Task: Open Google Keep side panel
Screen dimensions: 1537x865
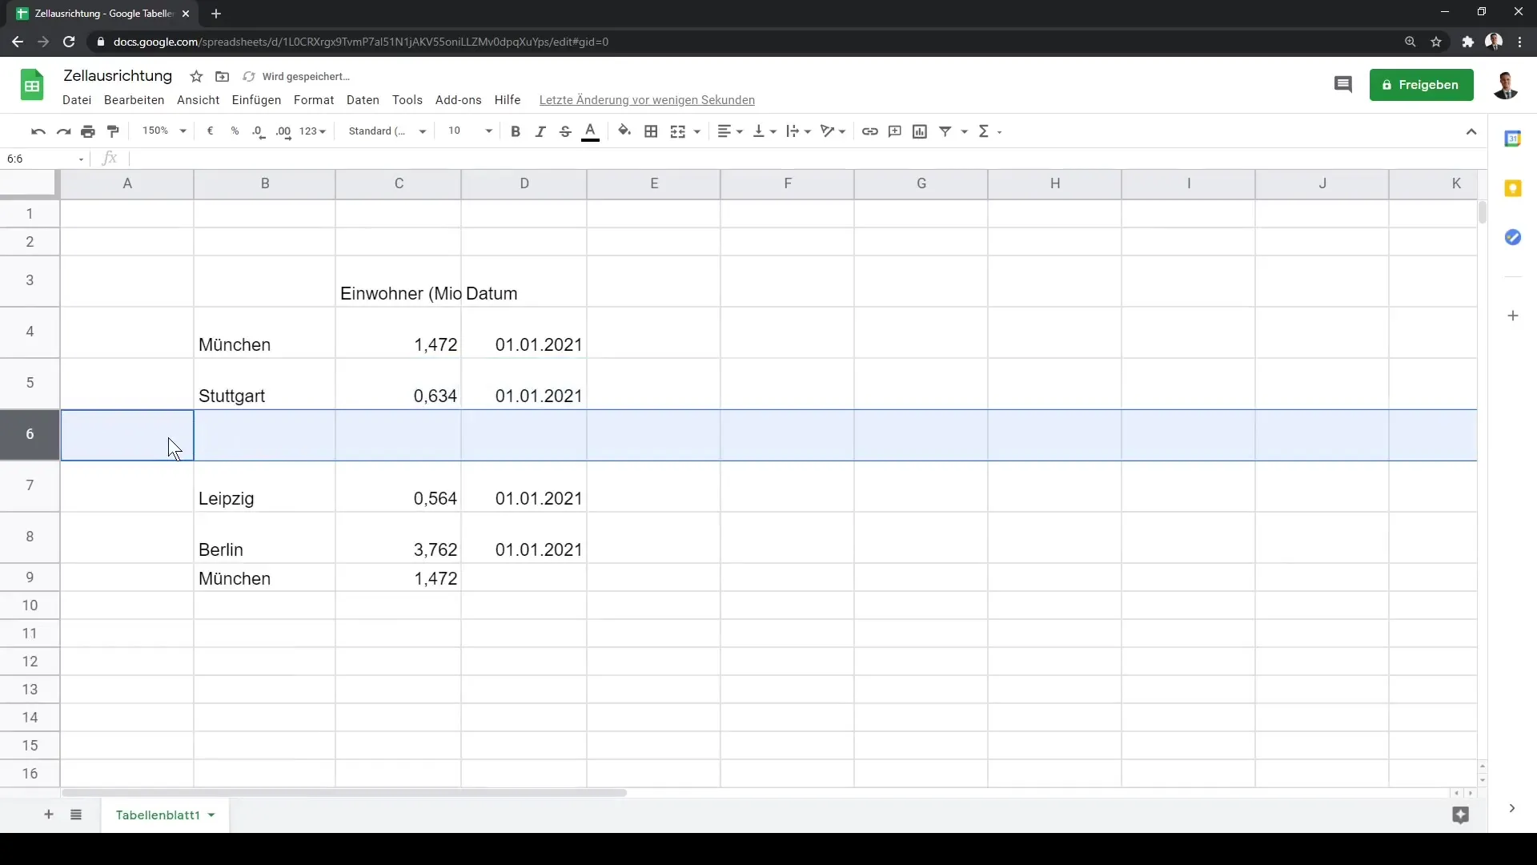Action: click(1512, 188)
